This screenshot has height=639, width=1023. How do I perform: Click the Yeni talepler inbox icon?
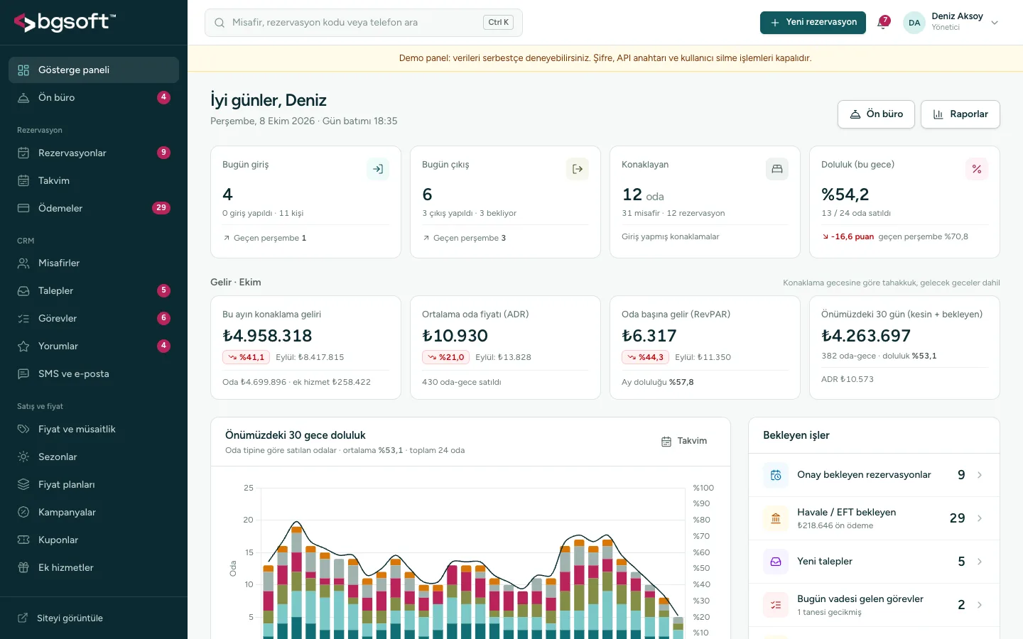776,562
